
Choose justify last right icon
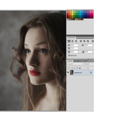(x=88, y=41)
